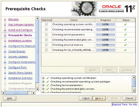Image resolution: width=139 pixels, height=107 pixels.
Task: Open Security Updates step
Action: (x=18, y=57)
